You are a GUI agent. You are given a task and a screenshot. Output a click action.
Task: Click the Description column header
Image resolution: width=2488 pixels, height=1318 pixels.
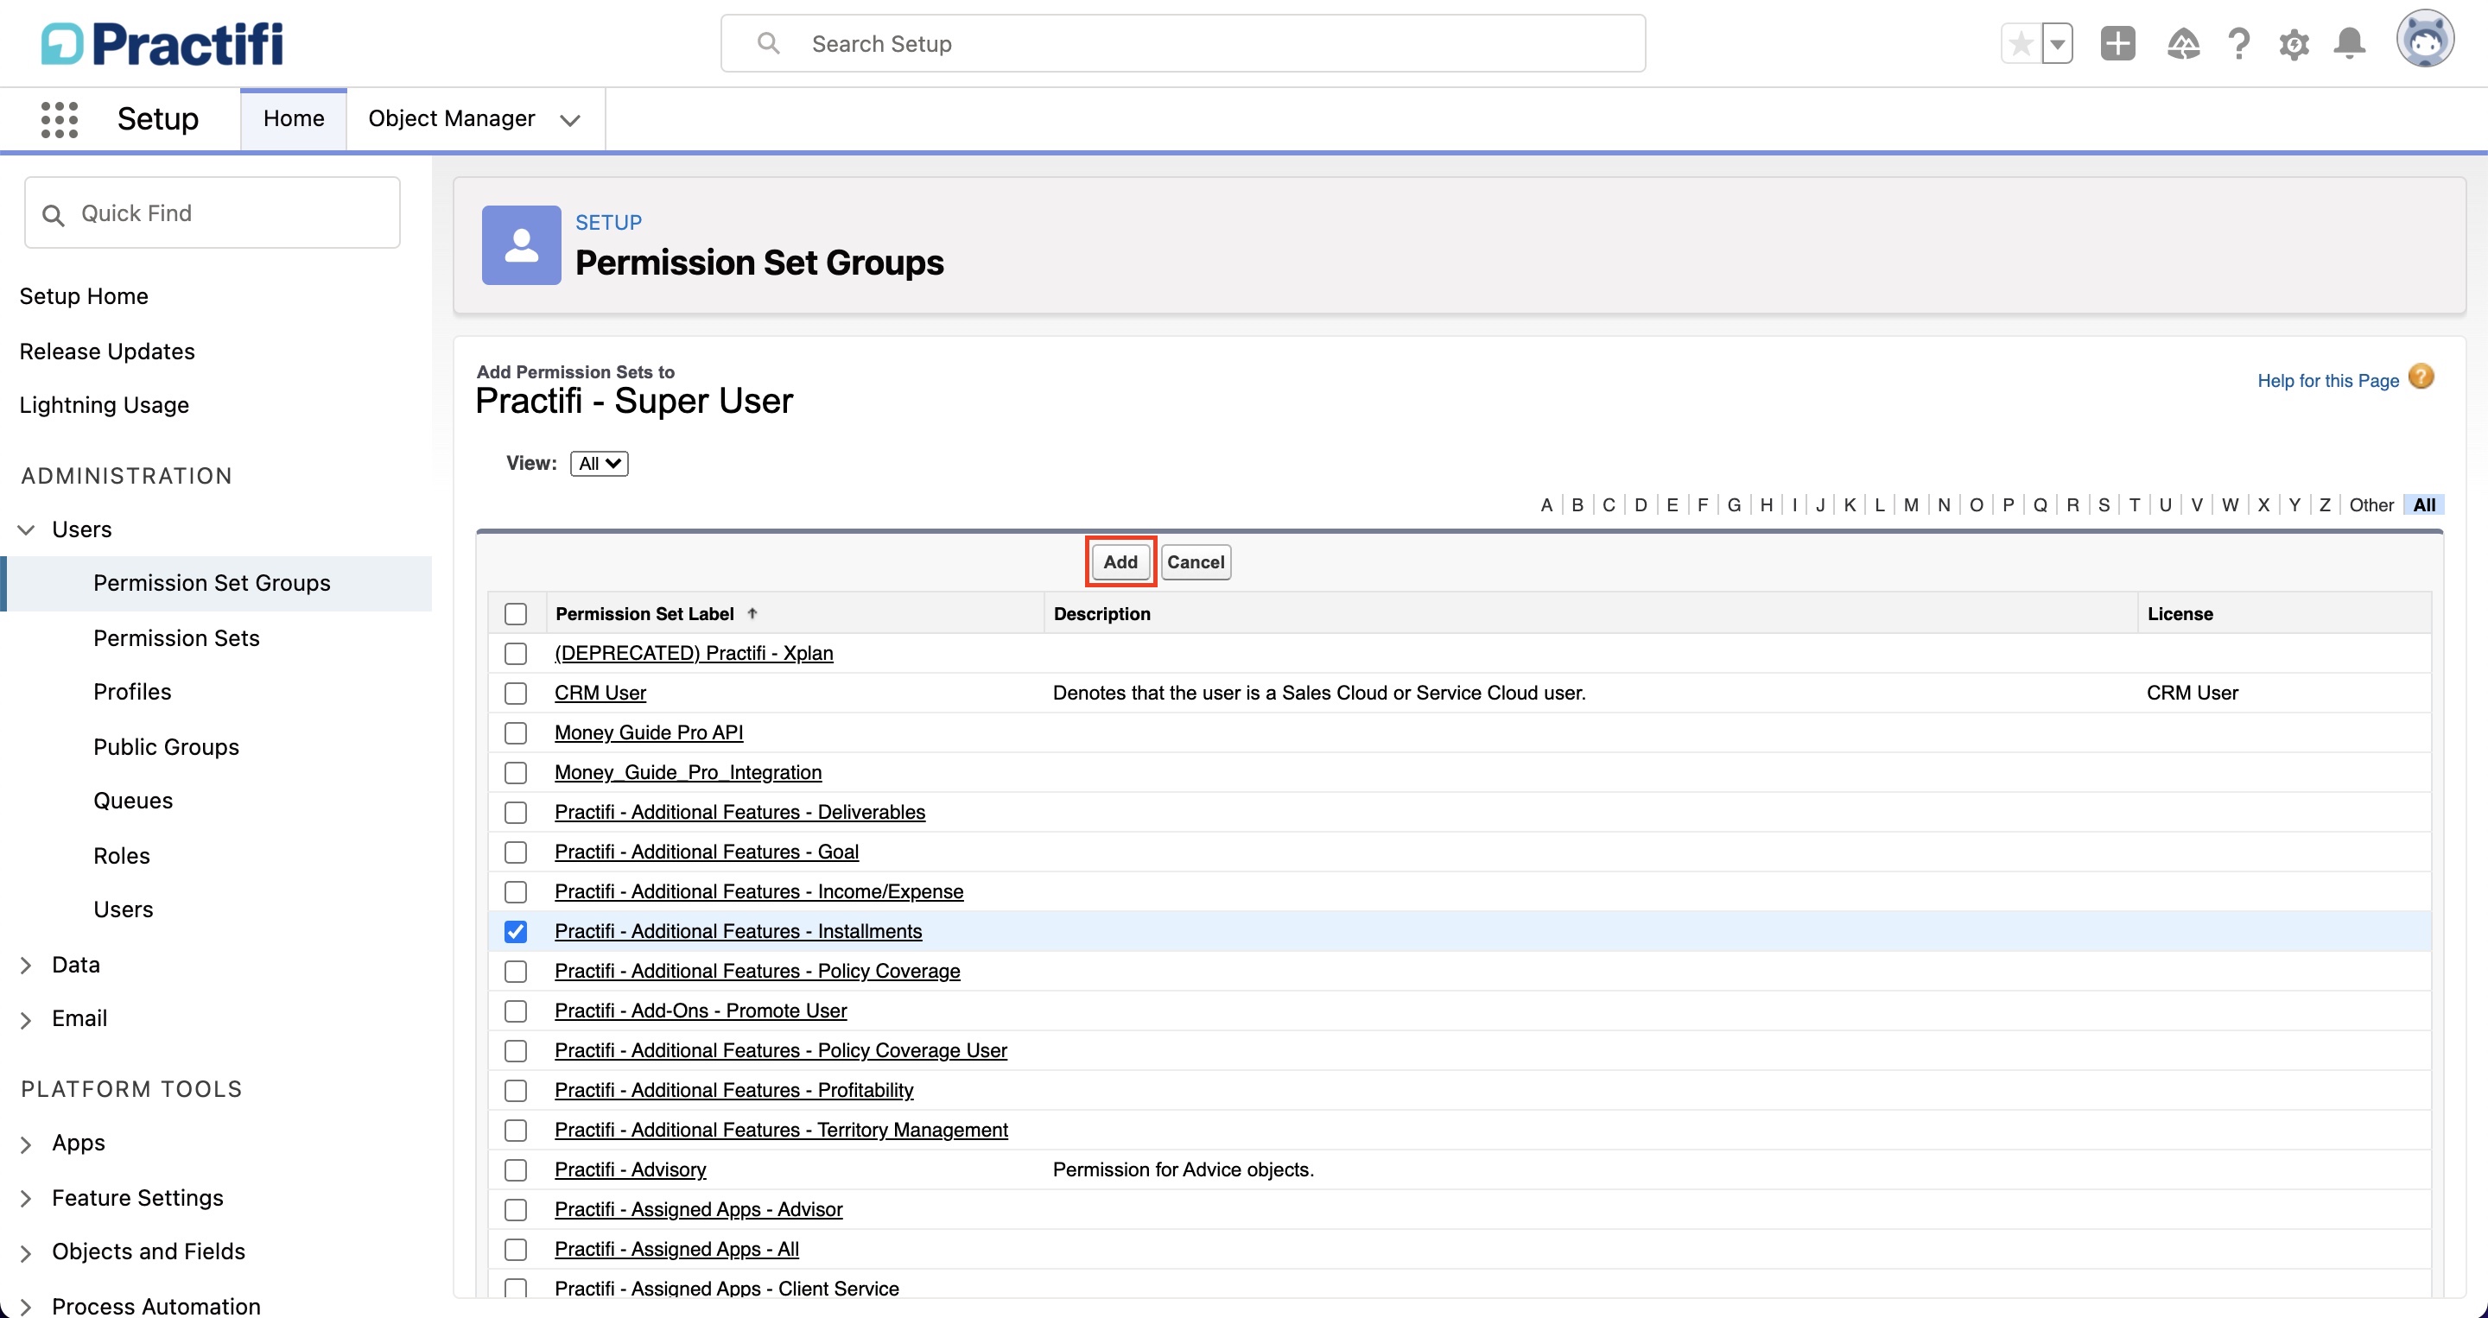pyautogui.click(x=1102, y=614)
